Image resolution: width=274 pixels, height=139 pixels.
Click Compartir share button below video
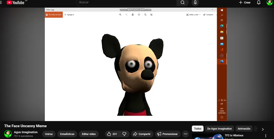pos(142,134)
